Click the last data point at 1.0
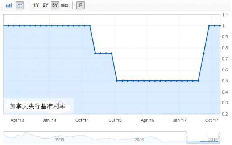Image resolution: width=232 pixels, height=145 pixels. [220, 26]
